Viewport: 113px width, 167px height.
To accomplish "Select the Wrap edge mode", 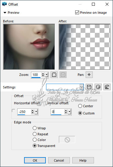I will point(34,128).
